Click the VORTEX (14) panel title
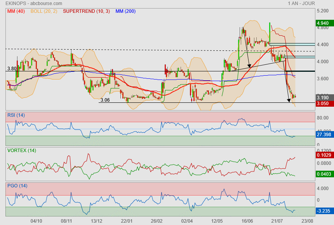 click(21, 151)
